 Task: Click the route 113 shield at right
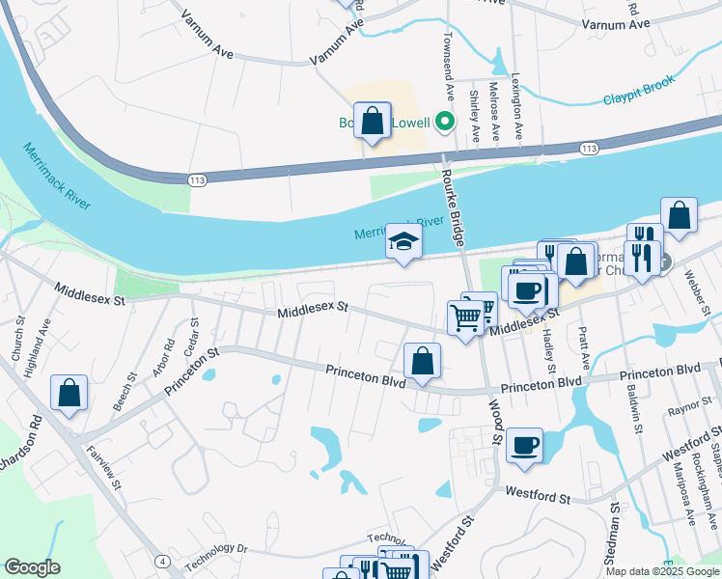pos(589,149)
